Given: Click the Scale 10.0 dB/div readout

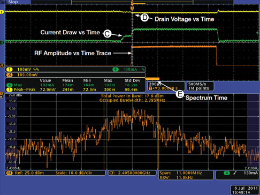Looking at the screenshot, I should [x=73, y=173].
